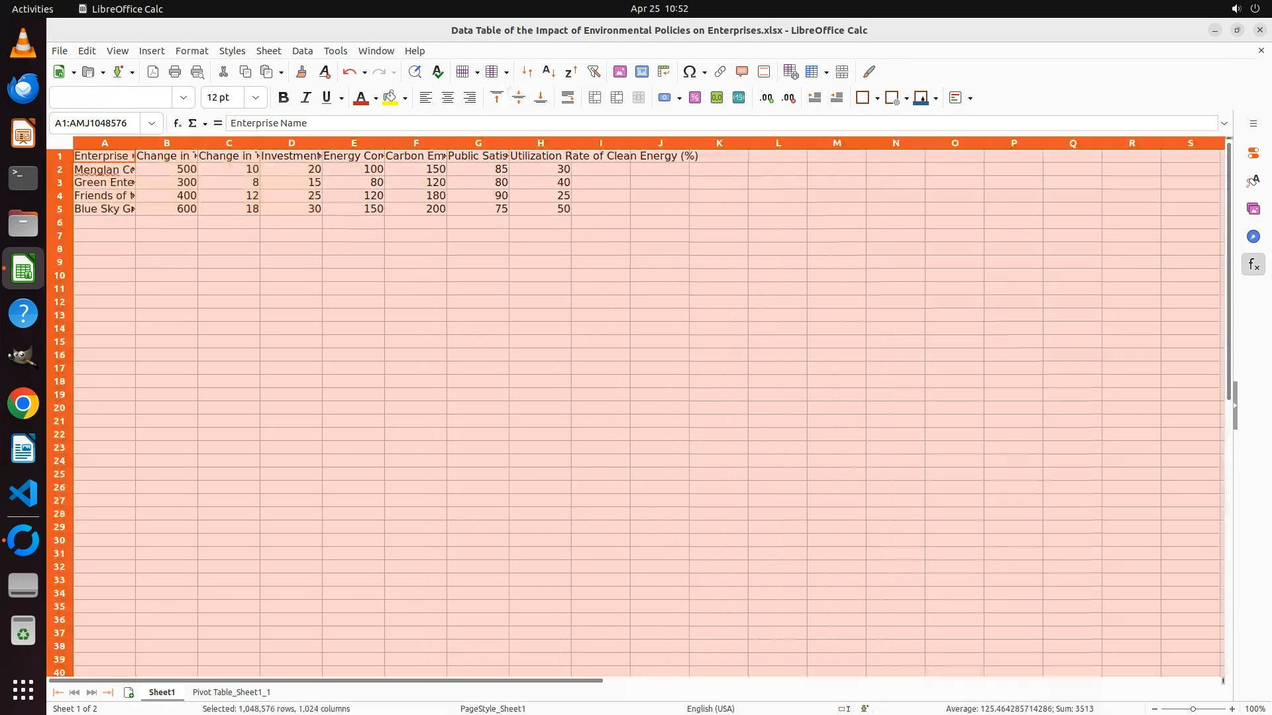Toggle Bold formatting
Image resolution: width=1272 pixels, height=715 pixels.
point(284,98)
